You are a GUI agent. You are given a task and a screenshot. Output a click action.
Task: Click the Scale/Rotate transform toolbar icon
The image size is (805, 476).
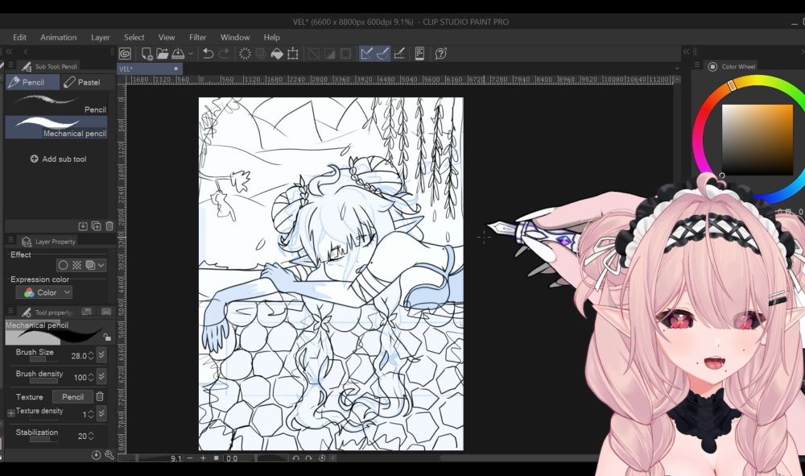293,53
